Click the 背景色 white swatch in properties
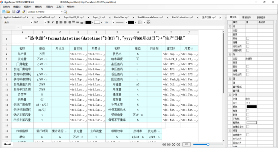Screen dimensions: 278x148 click(x=251, y=123)
